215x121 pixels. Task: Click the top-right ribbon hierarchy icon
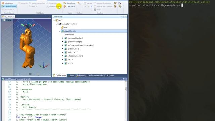120,3
